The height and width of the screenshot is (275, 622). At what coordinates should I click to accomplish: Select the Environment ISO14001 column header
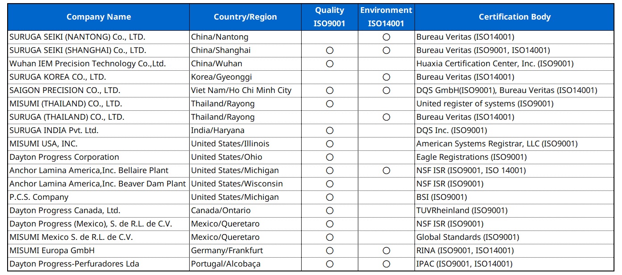386,17
